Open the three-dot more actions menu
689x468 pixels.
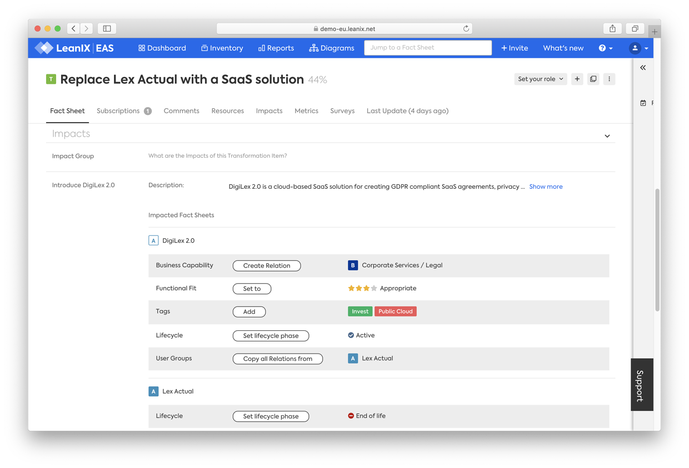pos(609,79)
